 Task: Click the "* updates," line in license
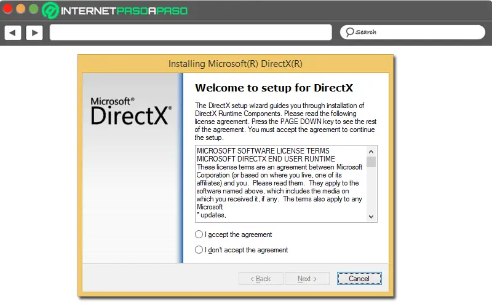pyautogui.click(x=212, y=215)
